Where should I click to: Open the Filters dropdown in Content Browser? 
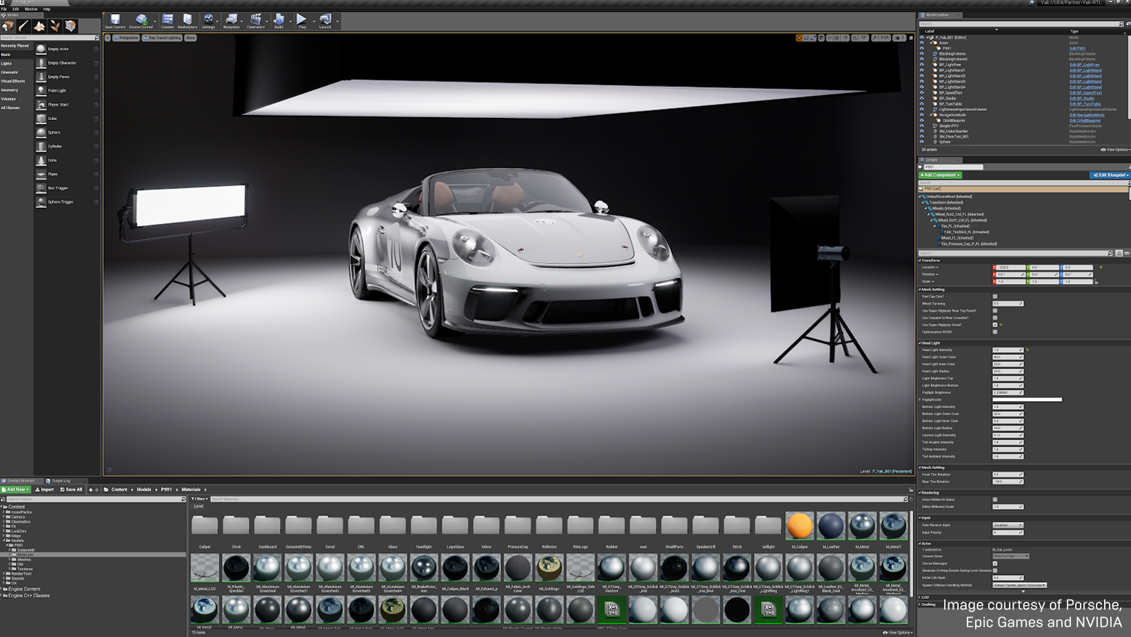click(x=199, y=499)
